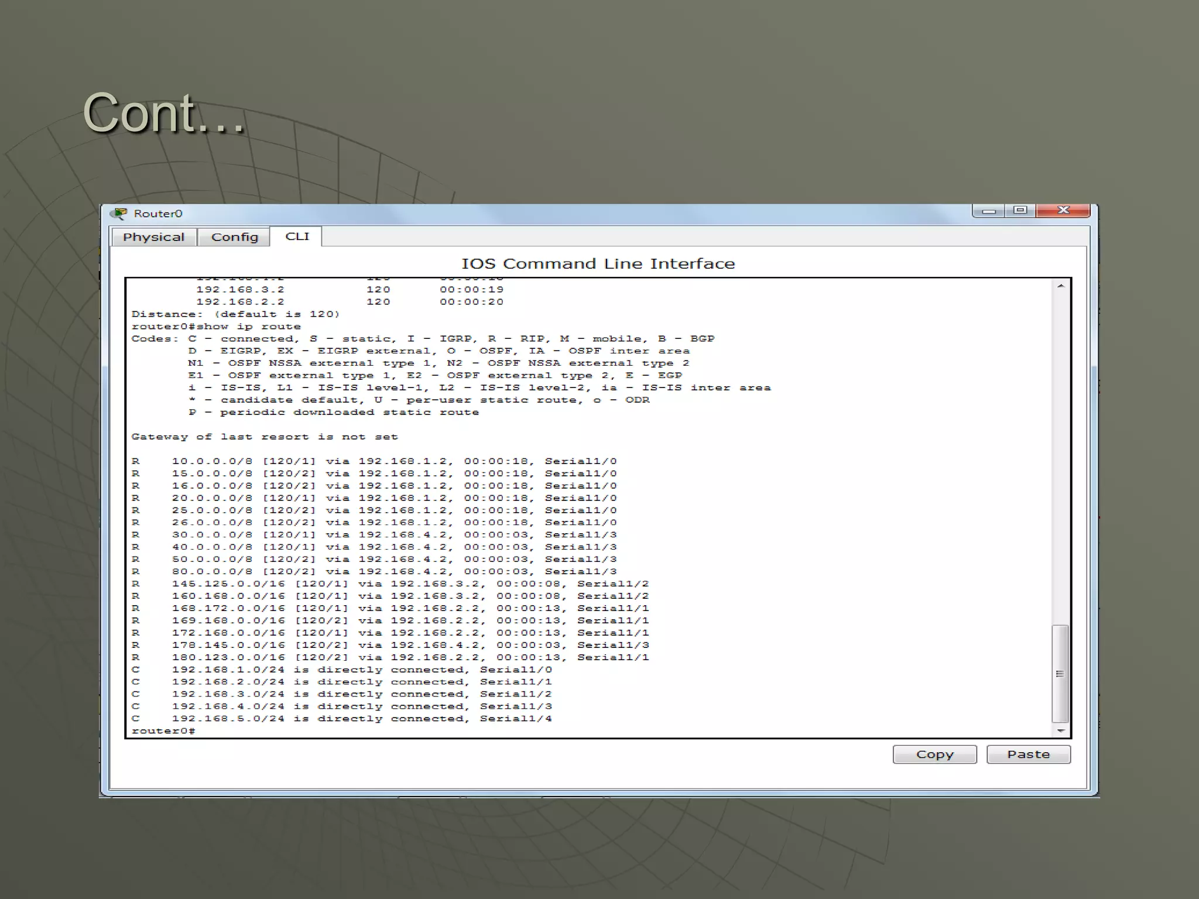Click the IOS Command Line Interface heading
This screenshot has width=1199, height=899.
[598, 264]
